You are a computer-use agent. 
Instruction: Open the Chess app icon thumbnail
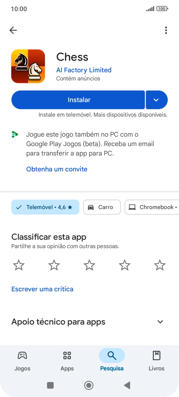[28, 66]
